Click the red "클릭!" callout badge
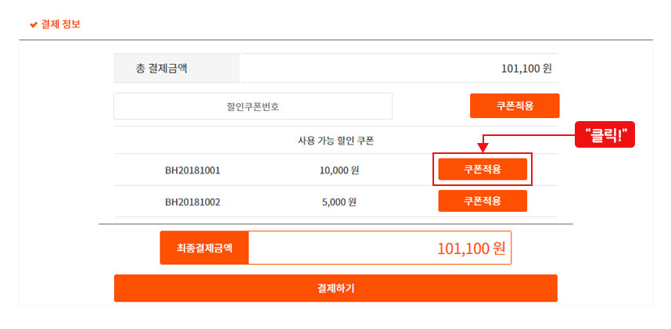 point(605,134)
